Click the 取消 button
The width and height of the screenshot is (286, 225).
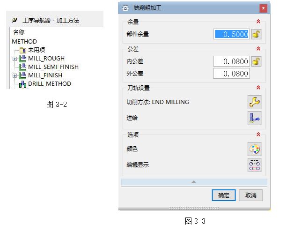click(251, 195)
